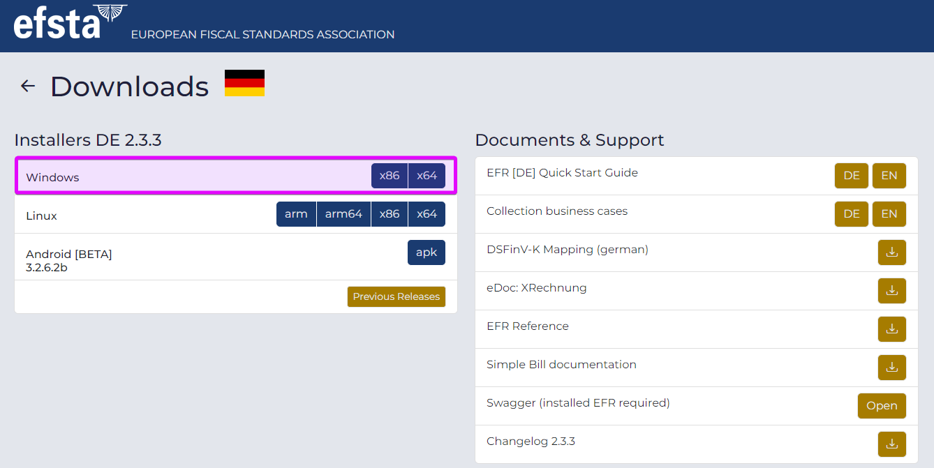
Task: Click the Downloads page title
Action: [129, 86]
